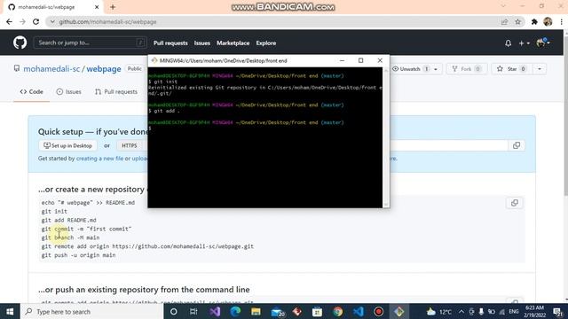Image resolution: width=568 pixels, height=319 pixels.
Task: Open the taskbar clock and date
Action: 534,311
